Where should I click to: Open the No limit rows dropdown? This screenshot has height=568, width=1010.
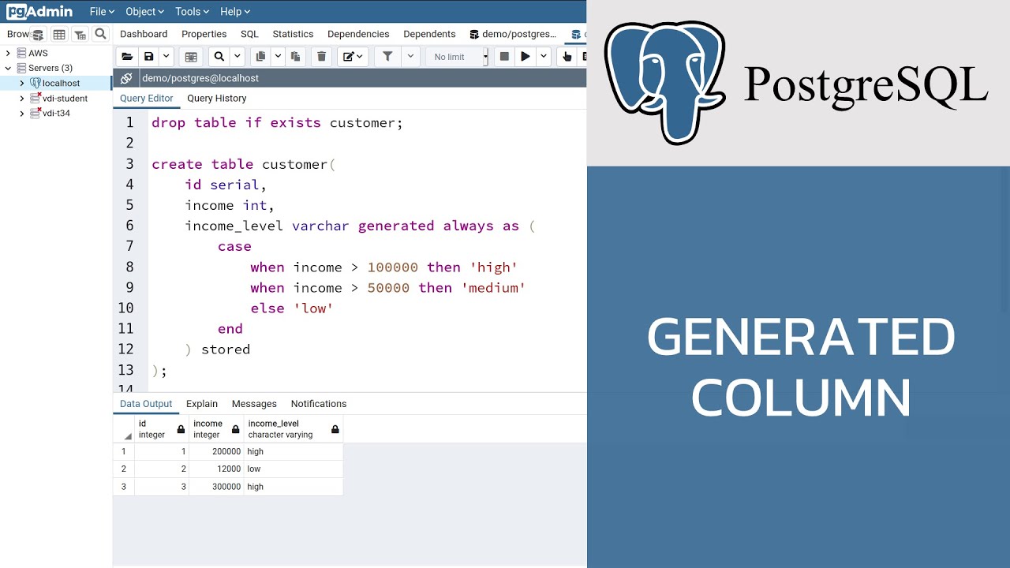pos(458,57)
